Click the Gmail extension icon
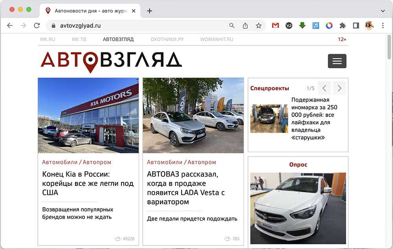 (275, 25)
